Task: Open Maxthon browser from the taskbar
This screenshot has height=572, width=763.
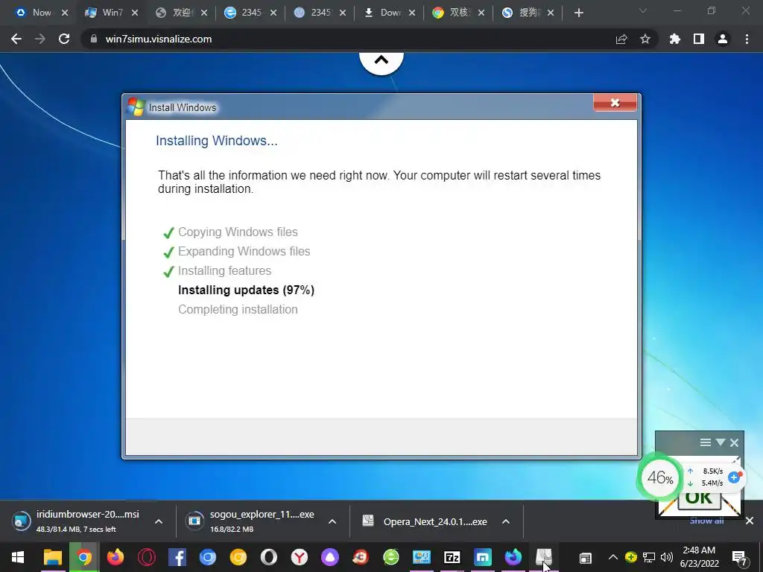Action: pyautogui.click(x=483, y=557)
